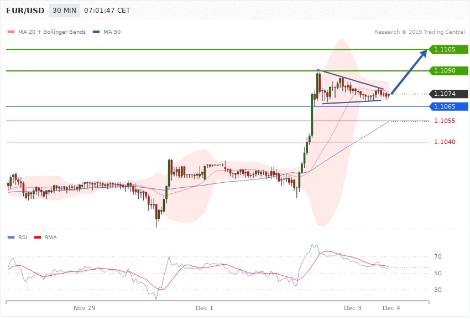Select the 1.1090 green resistance label
The height and width of the screenshot is (319, 470).
[x=445, y=71]
